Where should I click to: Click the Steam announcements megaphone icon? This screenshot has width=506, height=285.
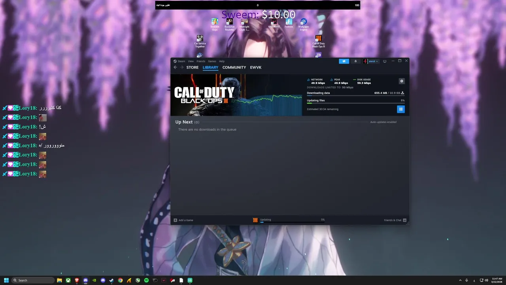[344, 61]
